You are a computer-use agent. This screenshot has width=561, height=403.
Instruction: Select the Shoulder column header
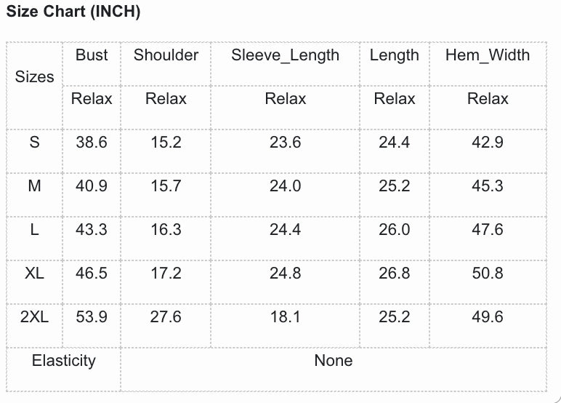[x=166, y=55]
